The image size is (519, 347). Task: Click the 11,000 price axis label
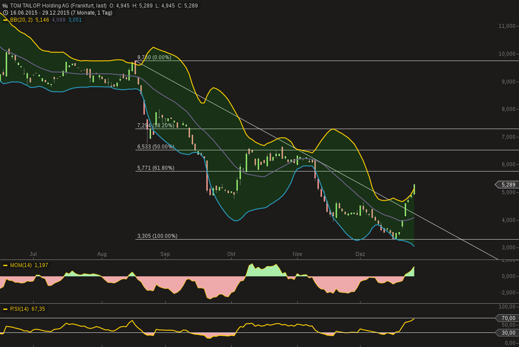[507, 26]
